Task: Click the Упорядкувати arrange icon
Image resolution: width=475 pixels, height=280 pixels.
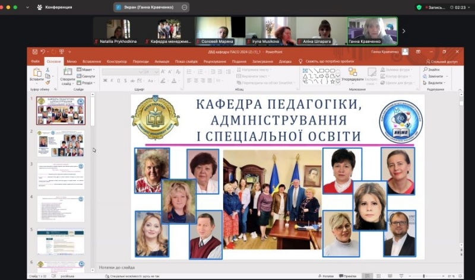Action: [x=353, y=72]
